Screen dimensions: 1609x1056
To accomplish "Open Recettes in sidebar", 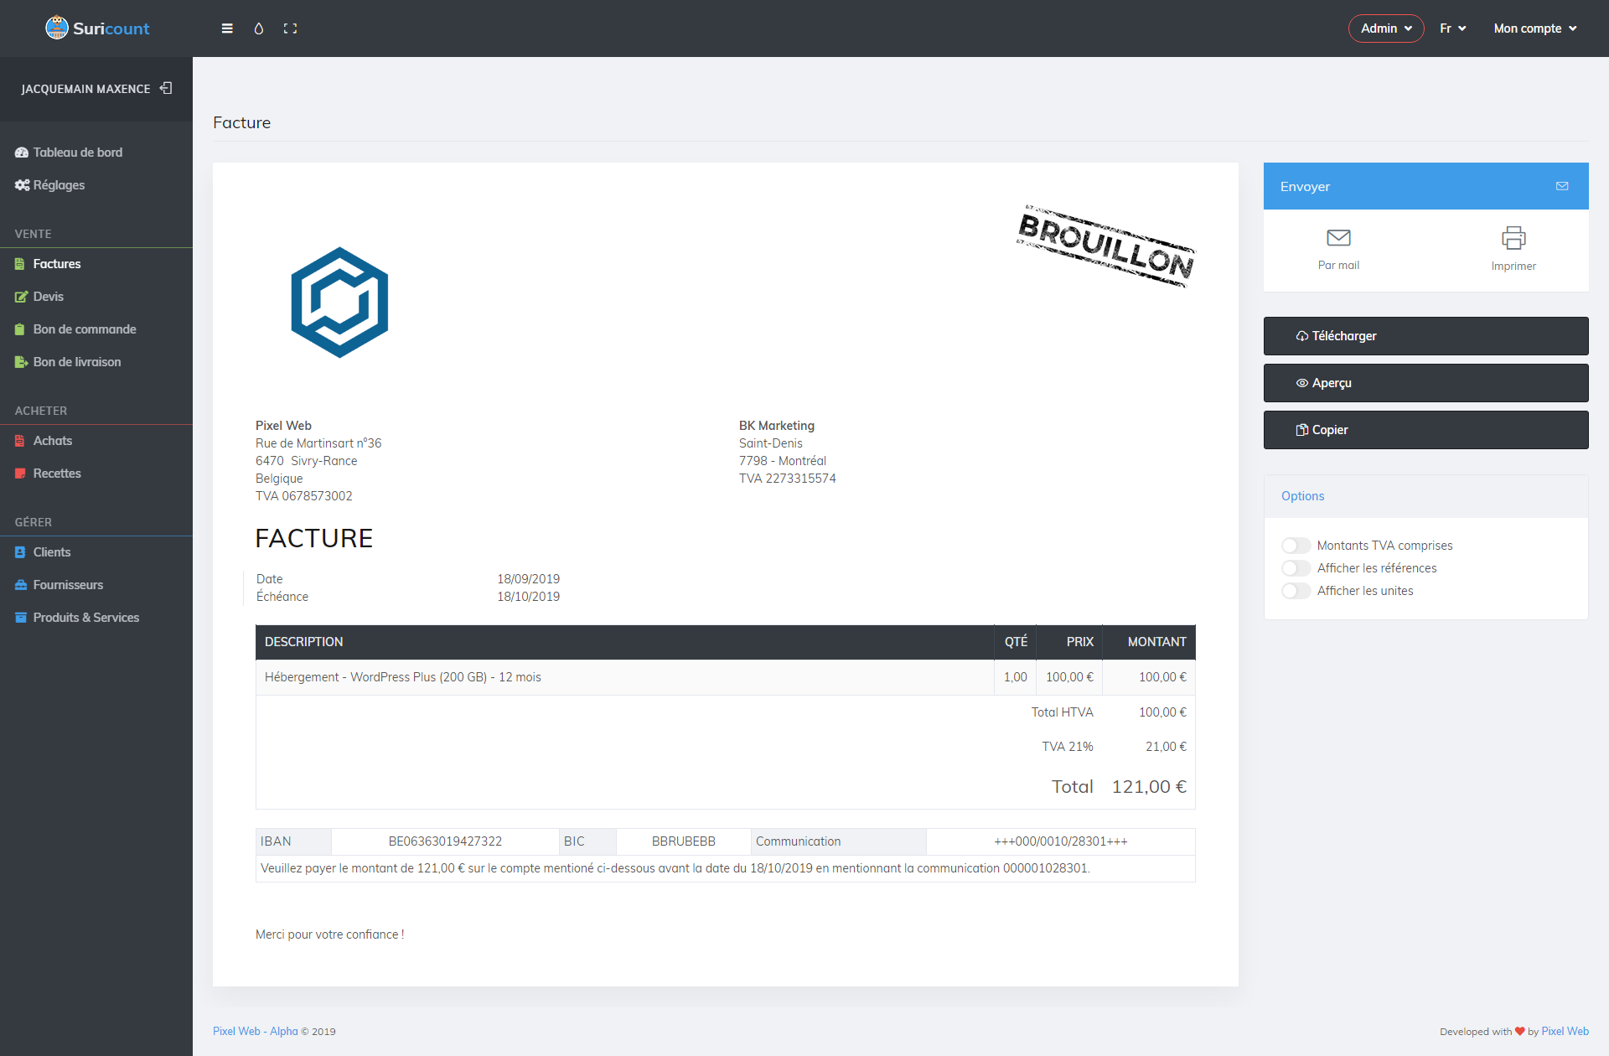I will tap(96, 474).
